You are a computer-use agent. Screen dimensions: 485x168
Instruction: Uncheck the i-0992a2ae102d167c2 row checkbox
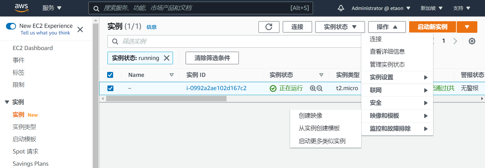coord(110,88)
